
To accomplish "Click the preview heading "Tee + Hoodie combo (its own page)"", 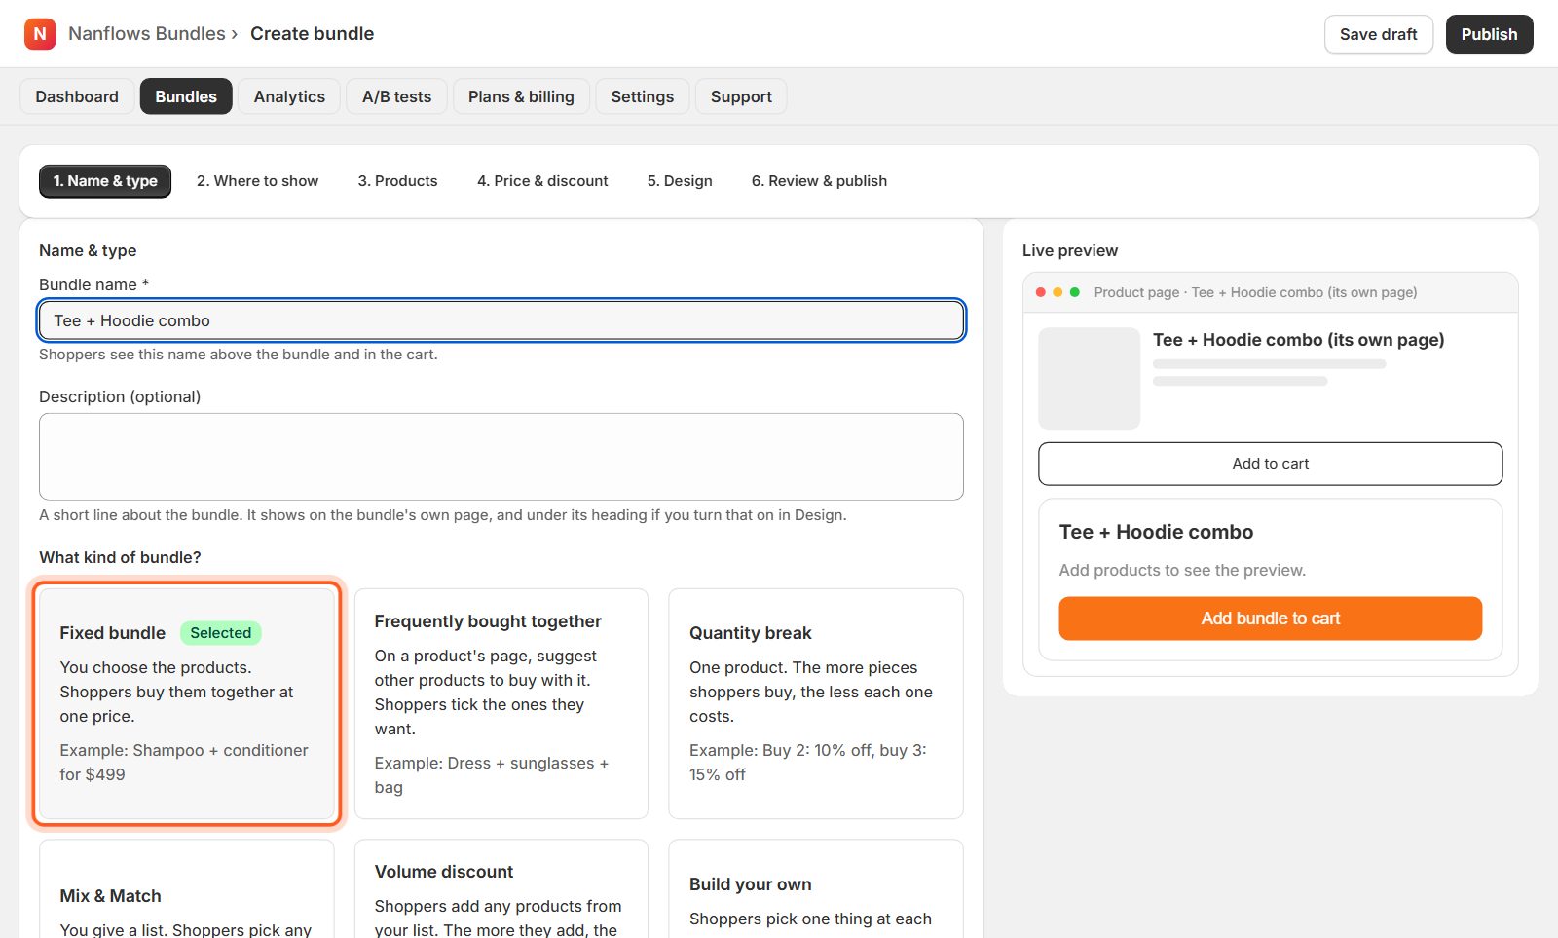I will point(1298,340).
